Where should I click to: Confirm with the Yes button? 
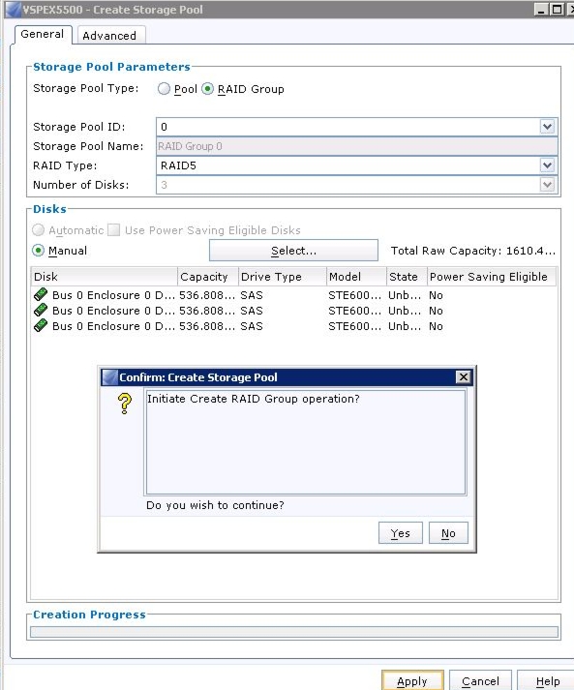(x=401, y=533)
